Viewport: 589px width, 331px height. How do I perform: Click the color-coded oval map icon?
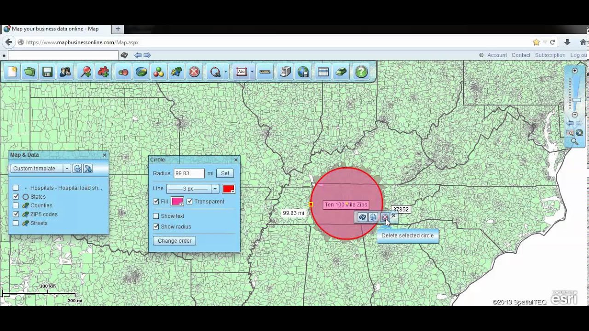point(141,72)
